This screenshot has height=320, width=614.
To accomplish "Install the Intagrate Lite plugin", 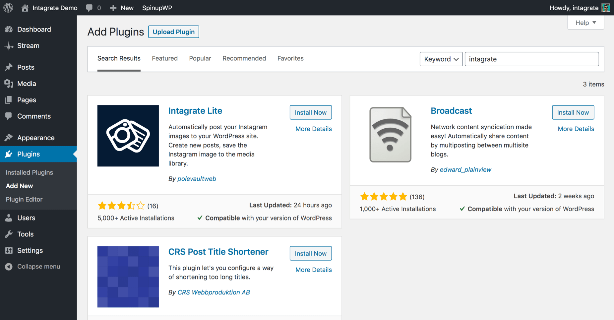I will (x=311, y=112).
